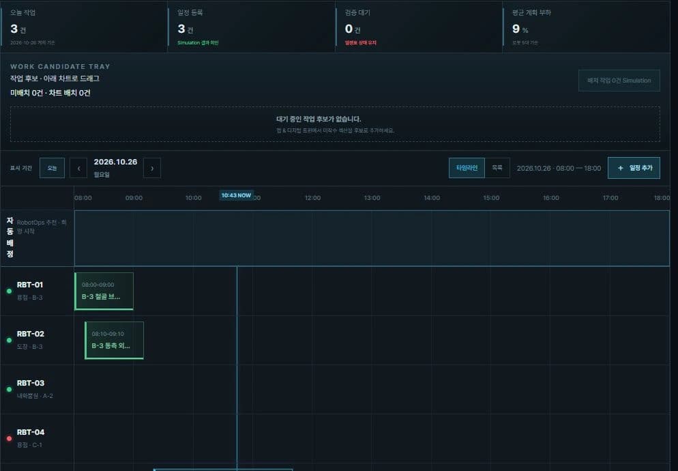Select the 평균 계획 부하 9% summary card
The image size is (678, 471).
587,27
